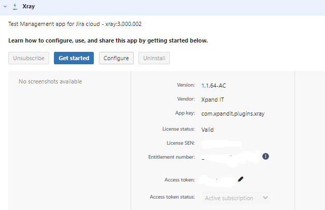Click the No screenshots available text
The height and width of the screenshot is (210, 325).
tap(50, 81)
